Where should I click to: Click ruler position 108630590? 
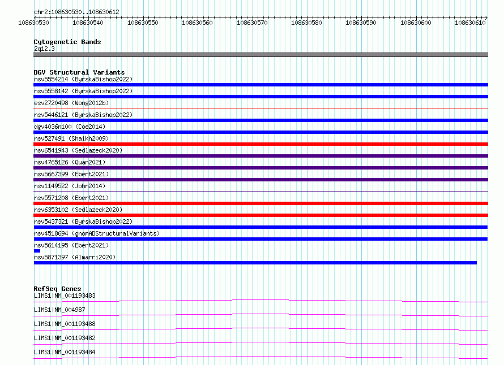pos(361,23)
